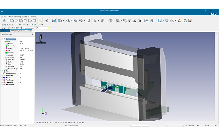Expand the Used sets tree node
The width and height of the screenshot is (219, 135).
click(2, 76)
